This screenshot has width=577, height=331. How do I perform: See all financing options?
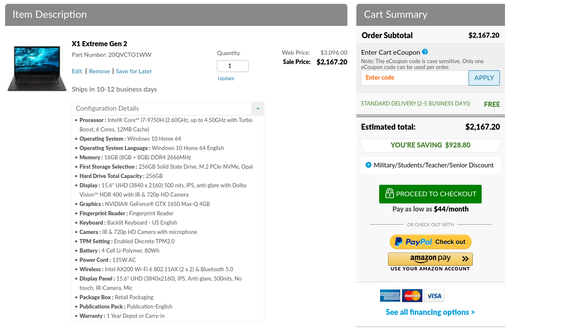click(430, 312)
